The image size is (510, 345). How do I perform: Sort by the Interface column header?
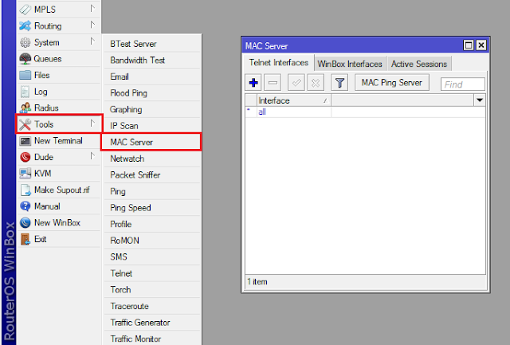pyautogui.click(x=294, y=100)
